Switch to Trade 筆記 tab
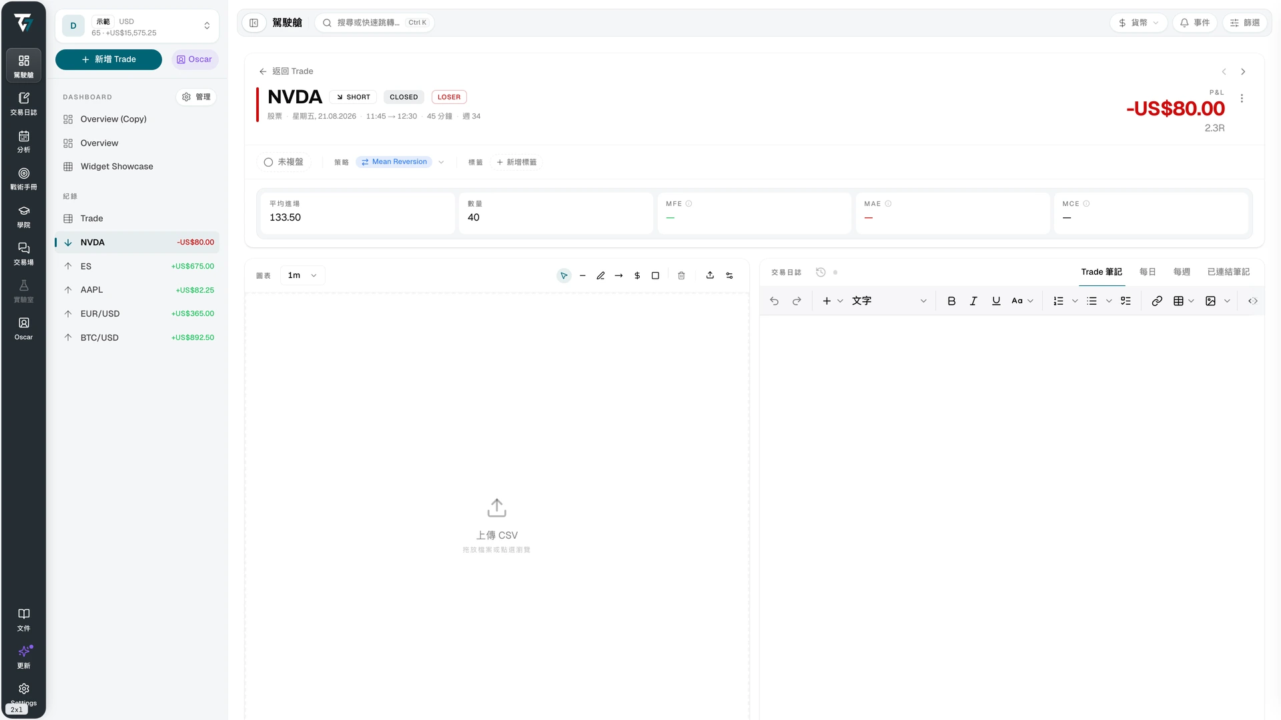This screenshot has height=720, width=1281. pyautogui.click(x=1102, y=272)
